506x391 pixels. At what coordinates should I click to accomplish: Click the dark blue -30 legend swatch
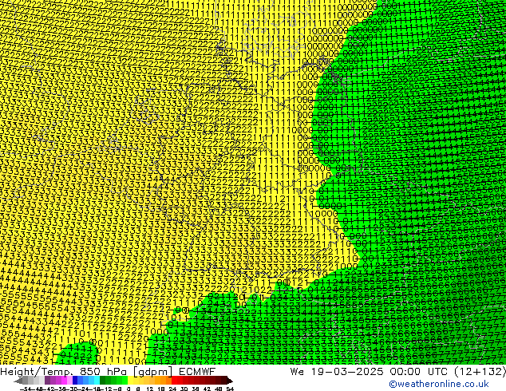75,380
